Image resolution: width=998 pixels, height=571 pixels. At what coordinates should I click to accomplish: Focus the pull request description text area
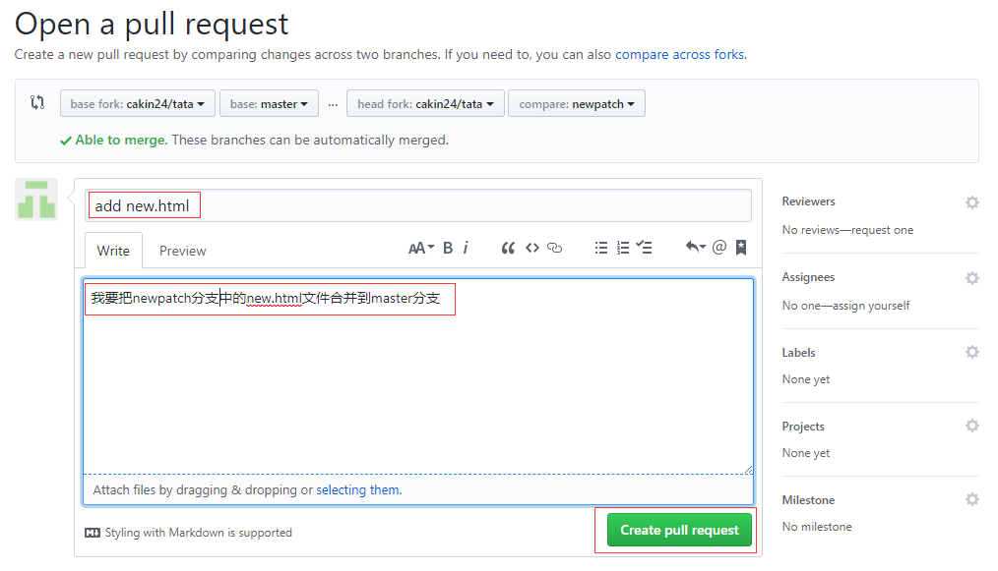(418, 376)
